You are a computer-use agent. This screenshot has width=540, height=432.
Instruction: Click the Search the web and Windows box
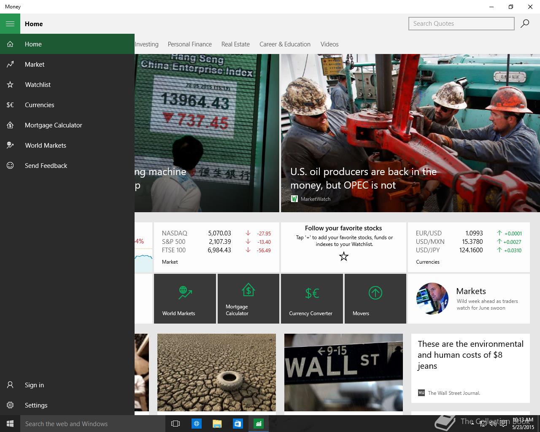[x=93, y=424]
